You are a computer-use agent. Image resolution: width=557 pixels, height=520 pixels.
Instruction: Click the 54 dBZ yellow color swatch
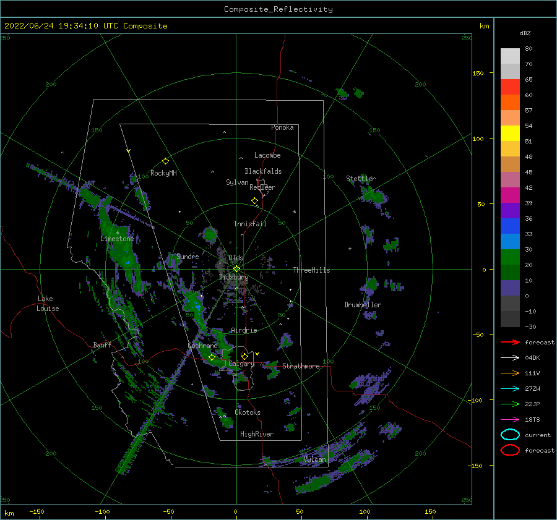click(x=510, y=133)
